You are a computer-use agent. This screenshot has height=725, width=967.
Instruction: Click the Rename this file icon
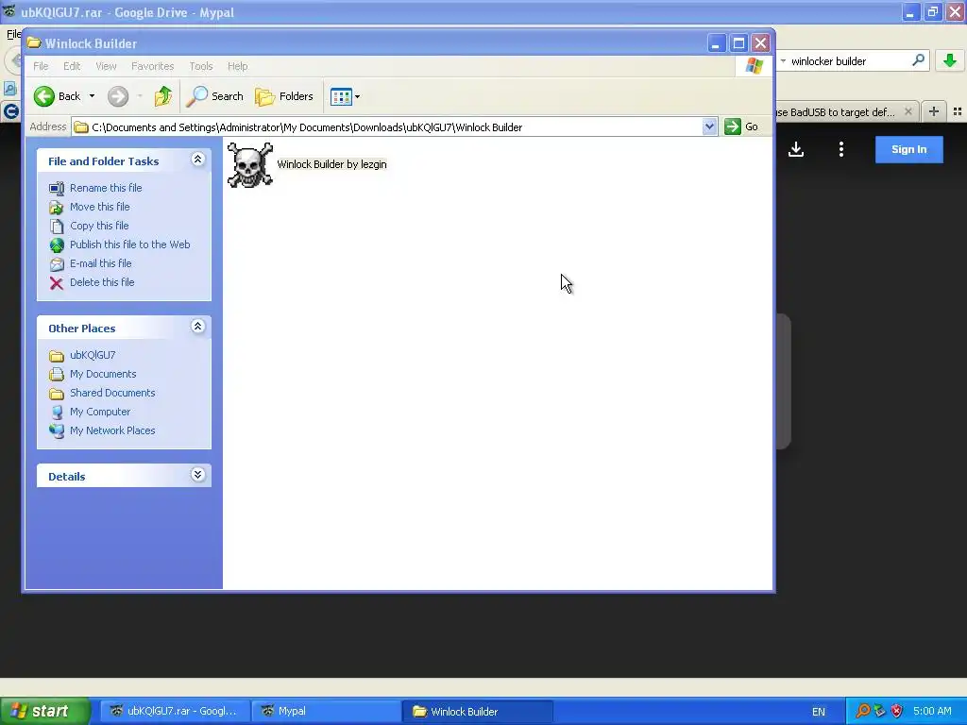[x=57, y=188]
